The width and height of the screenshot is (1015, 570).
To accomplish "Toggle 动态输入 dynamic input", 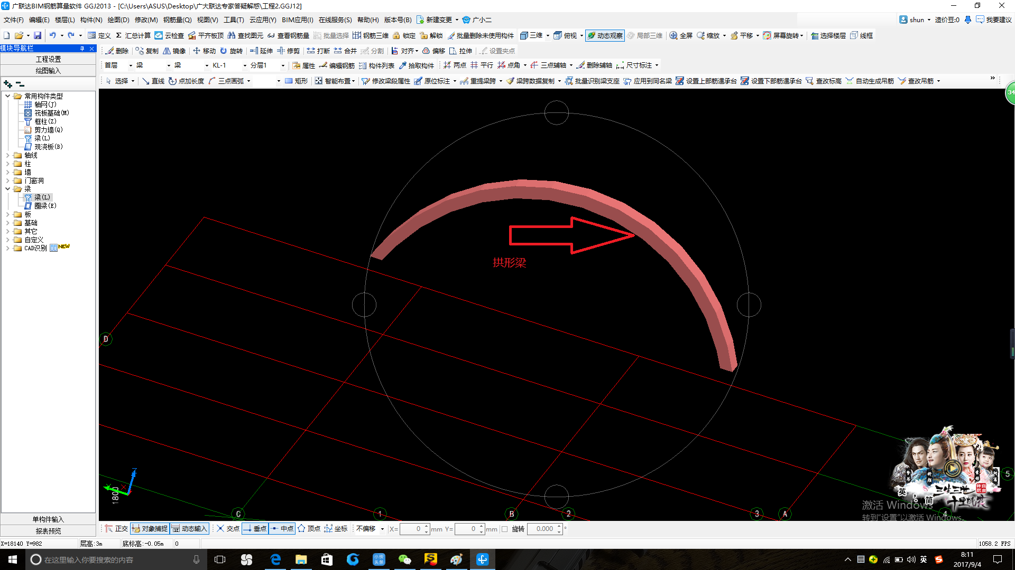I will click(x=189, y=528).
